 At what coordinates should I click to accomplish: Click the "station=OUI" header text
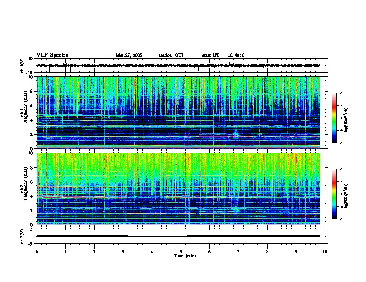pos(171,55)
